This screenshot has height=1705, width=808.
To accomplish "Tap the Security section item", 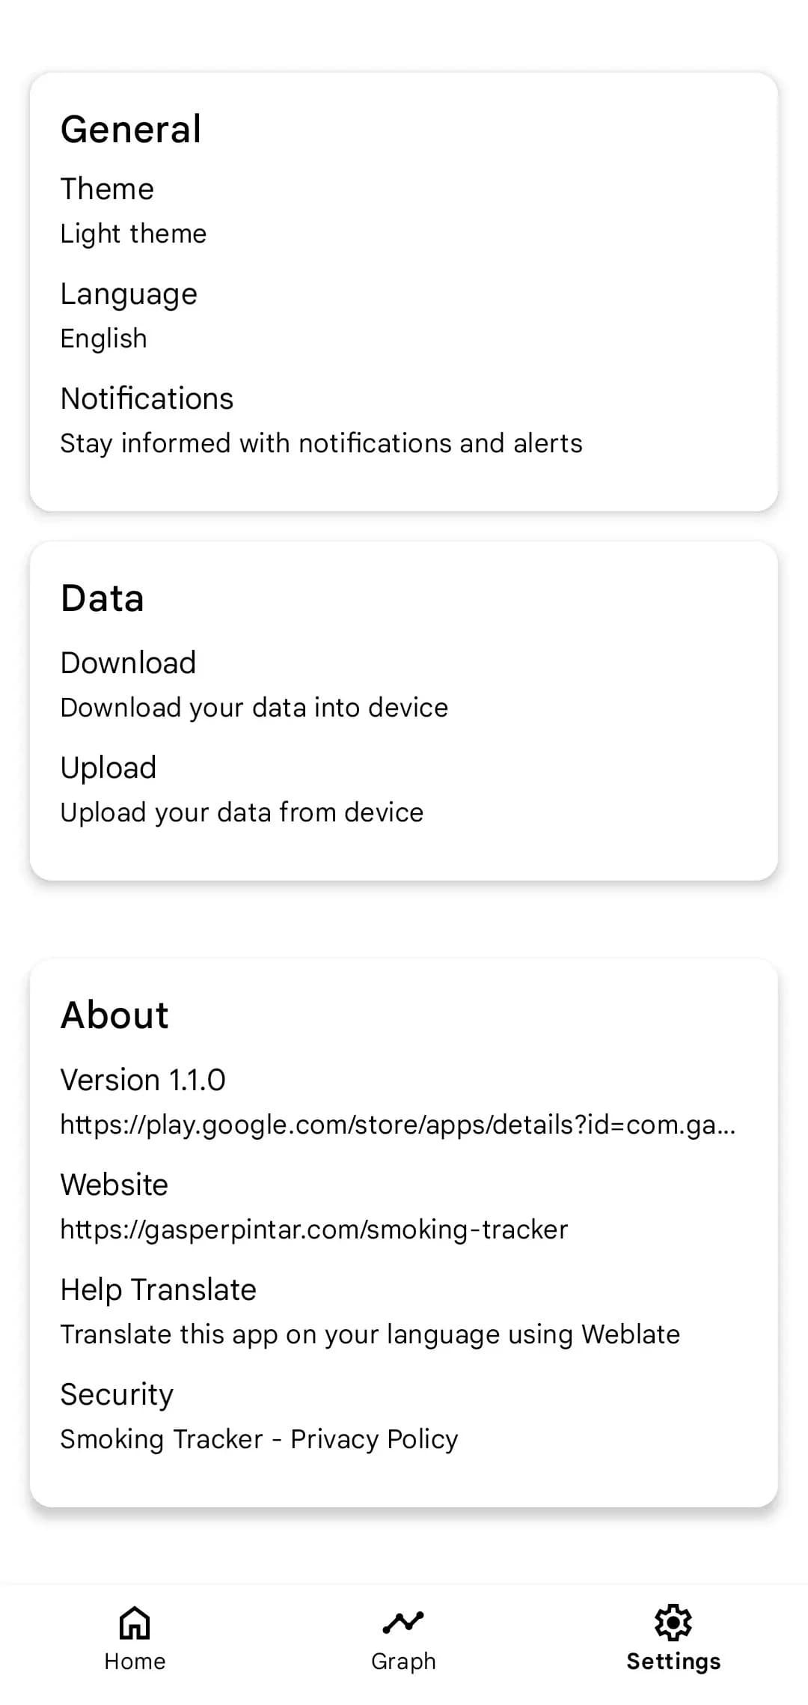I will pos(117,1394).
